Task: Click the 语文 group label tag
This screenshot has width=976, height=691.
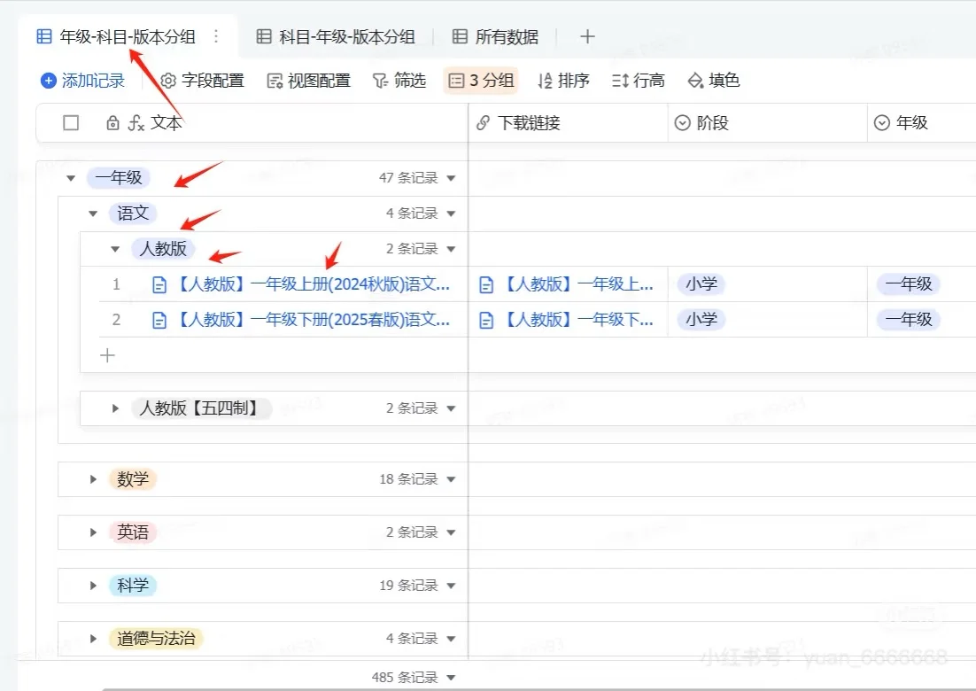Action: click(133, 214)
